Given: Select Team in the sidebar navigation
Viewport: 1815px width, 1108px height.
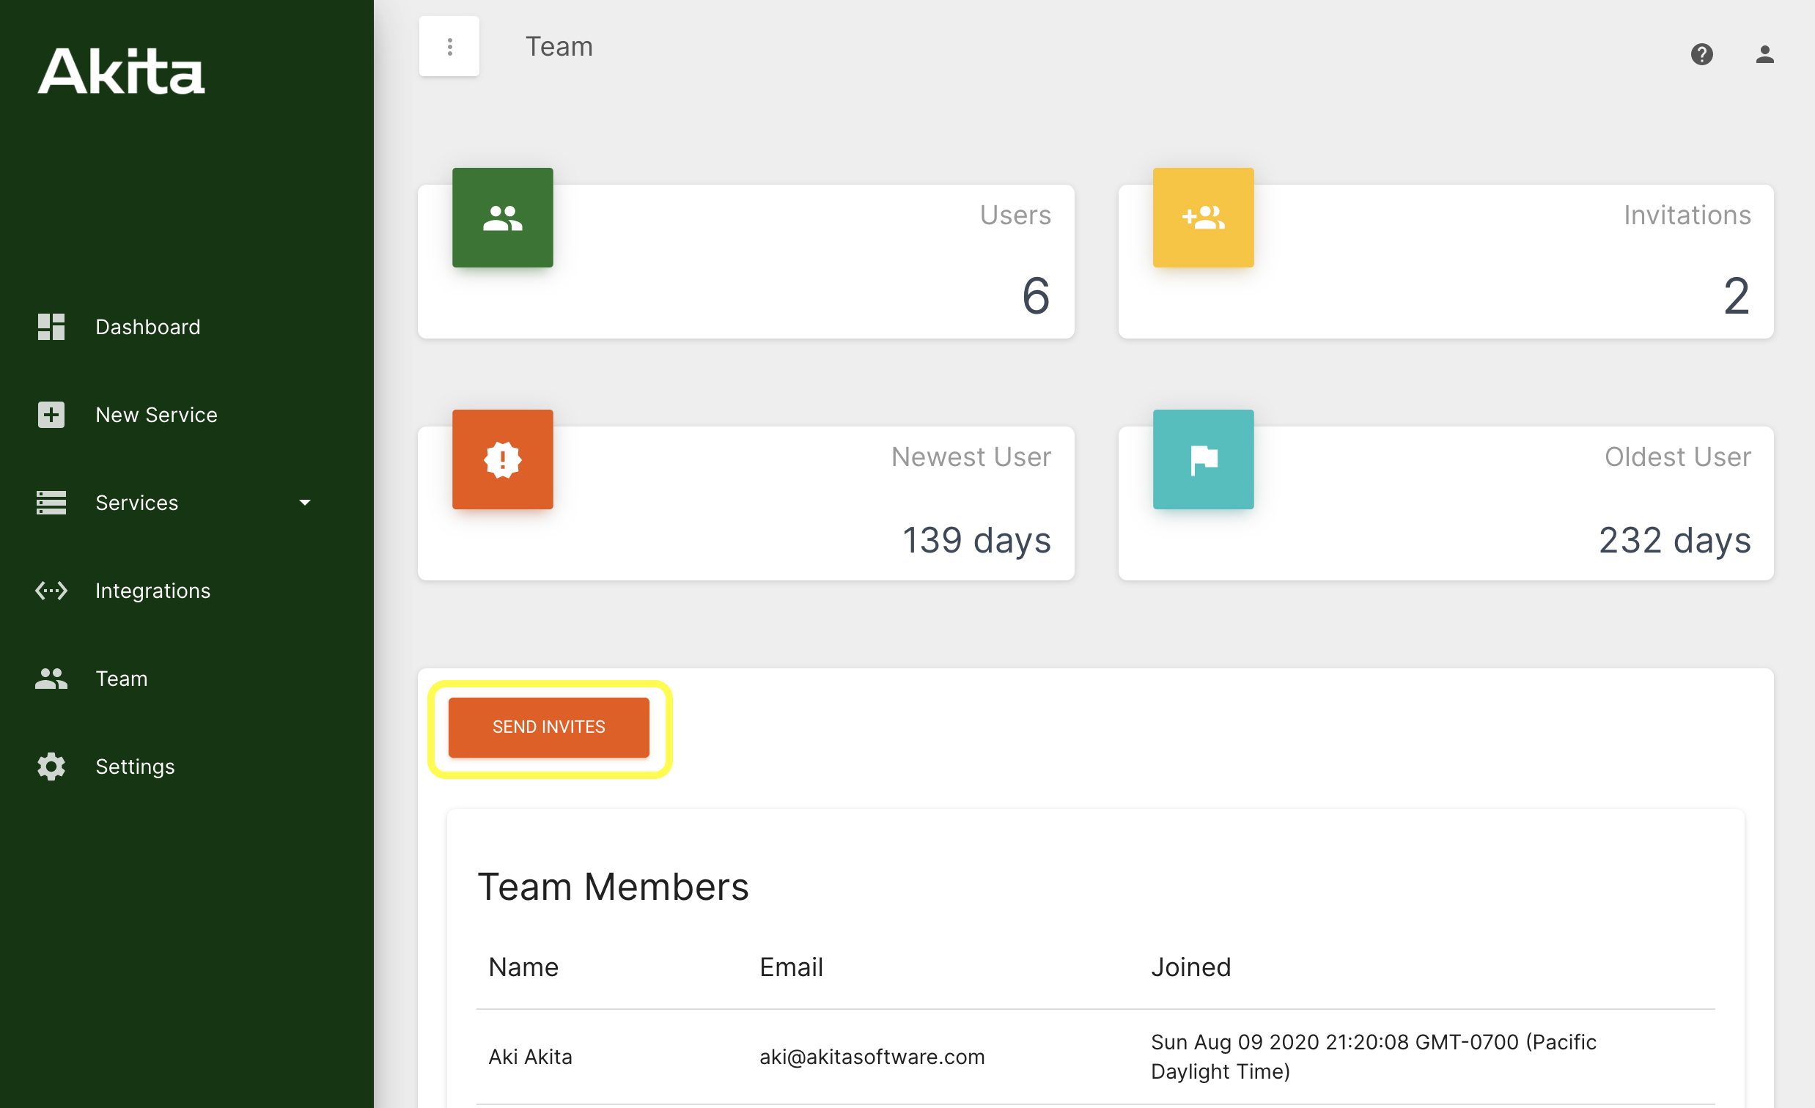Looking at the screenshot, I should point(122,678).
